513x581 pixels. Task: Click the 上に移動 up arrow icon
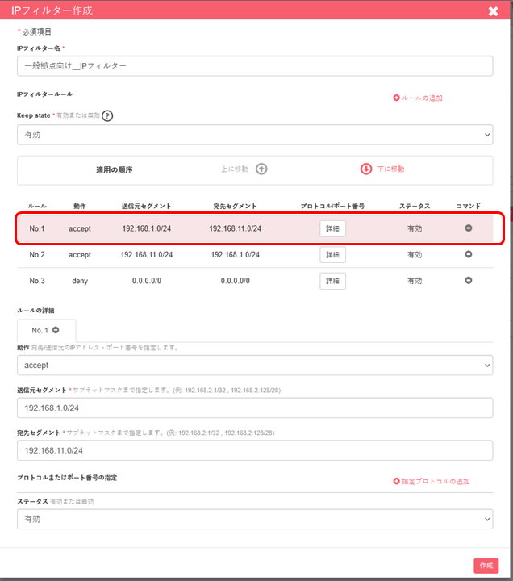coord(261,169)
